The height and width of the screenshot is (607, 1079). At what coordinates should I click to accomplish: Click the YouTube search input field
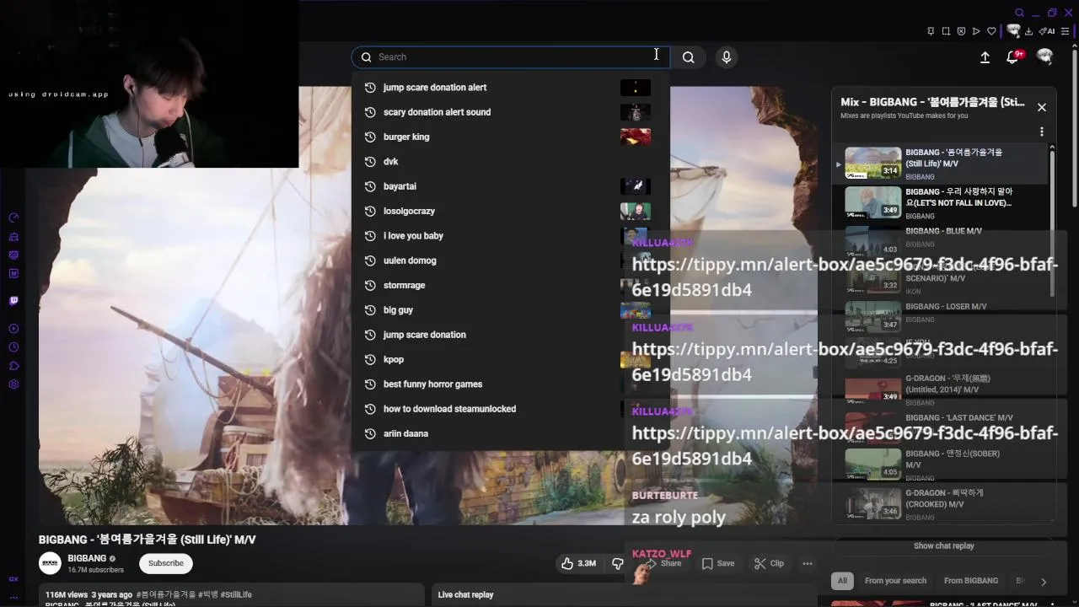tap(511, 57)
